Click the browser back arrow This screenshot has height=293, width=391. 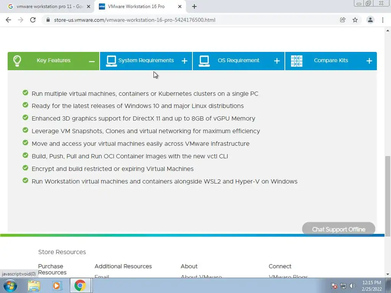point(8,20)
